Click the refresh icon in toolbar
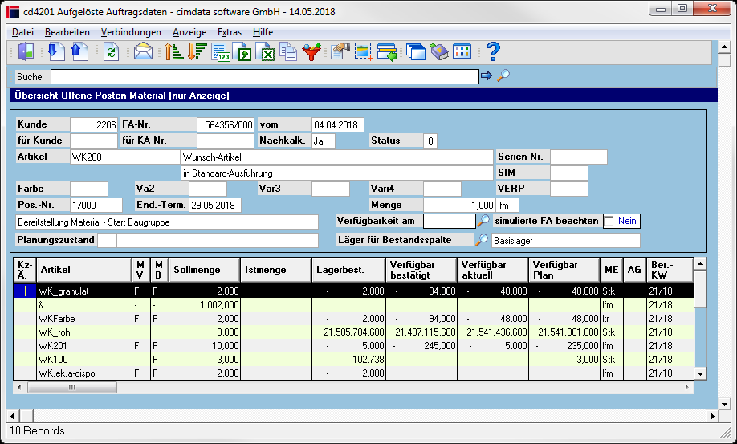 (111, 51)
